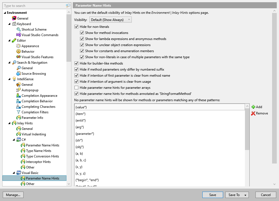Disable Hide for builder-like methods
Screen dimensions: 279x201
point(77,63)
